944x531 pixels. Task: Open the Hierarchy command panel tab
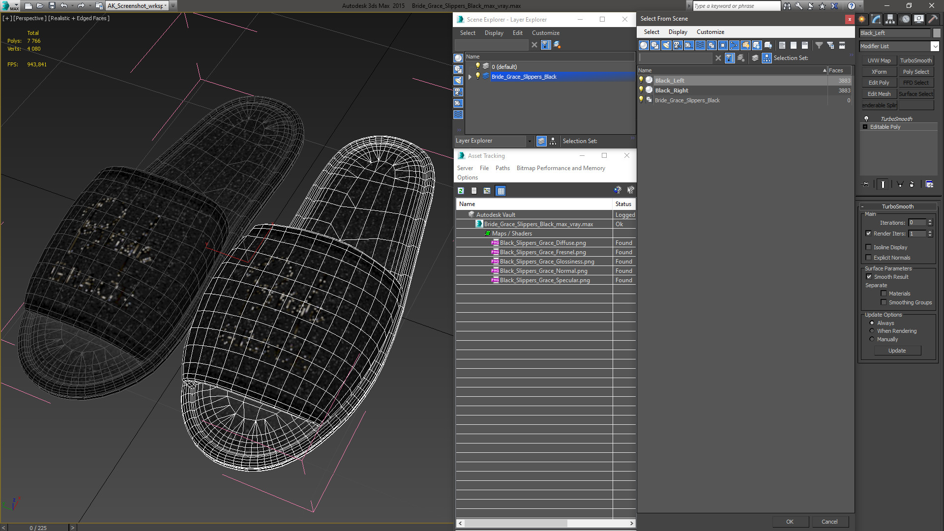[890, 19]
